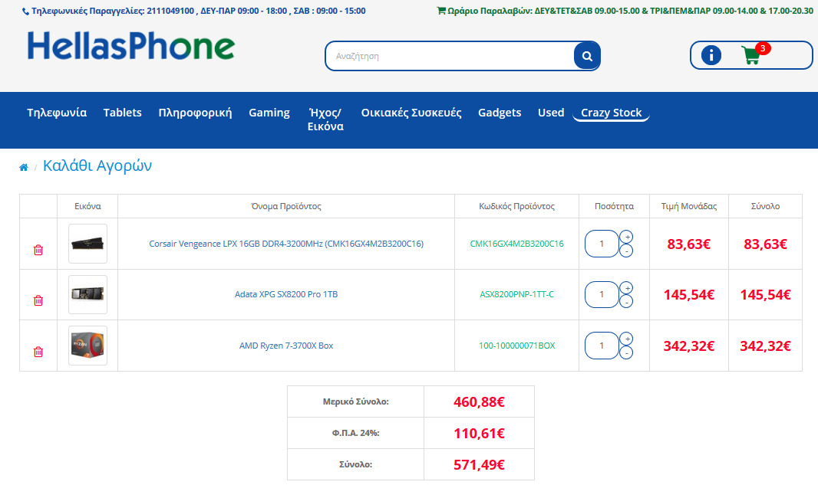
Task: Click product code ASX8200PNP-1TT-C
Action: click(517, 294)
